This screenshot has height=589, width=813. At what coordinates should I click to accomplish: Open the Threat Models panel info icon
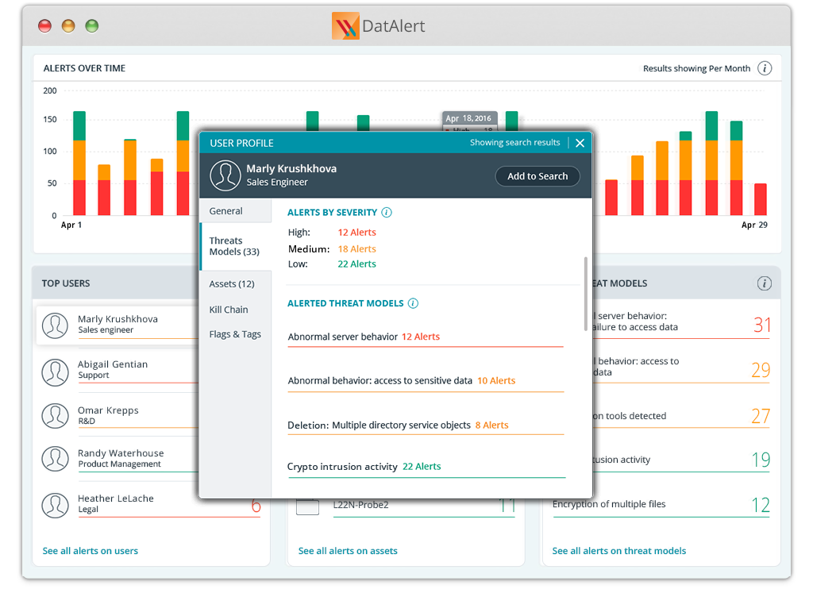[765, 283]
